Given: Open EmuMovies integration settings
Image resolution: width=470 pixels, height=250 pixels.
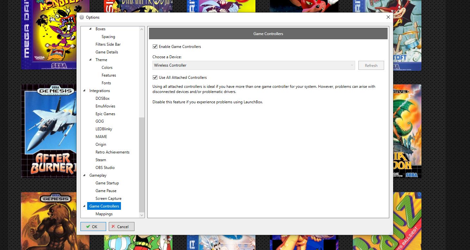Looking at the screenshot, I should click(105, 106).
